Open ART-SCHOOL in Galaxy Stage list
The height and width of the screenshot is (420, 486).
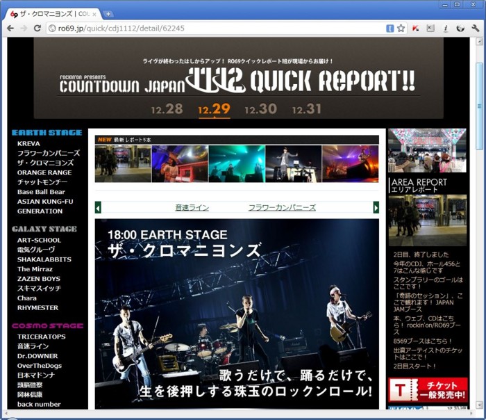click(x=39, y=241)
